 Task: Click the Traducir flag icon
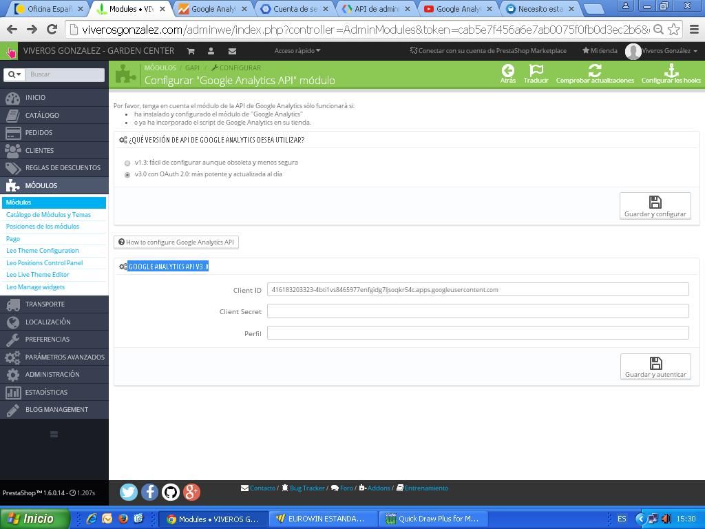(x=536, y=70)
